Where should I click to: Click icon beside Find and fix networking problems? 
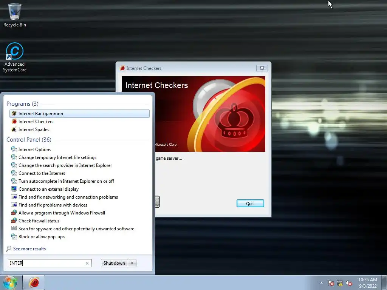(14, 197)
